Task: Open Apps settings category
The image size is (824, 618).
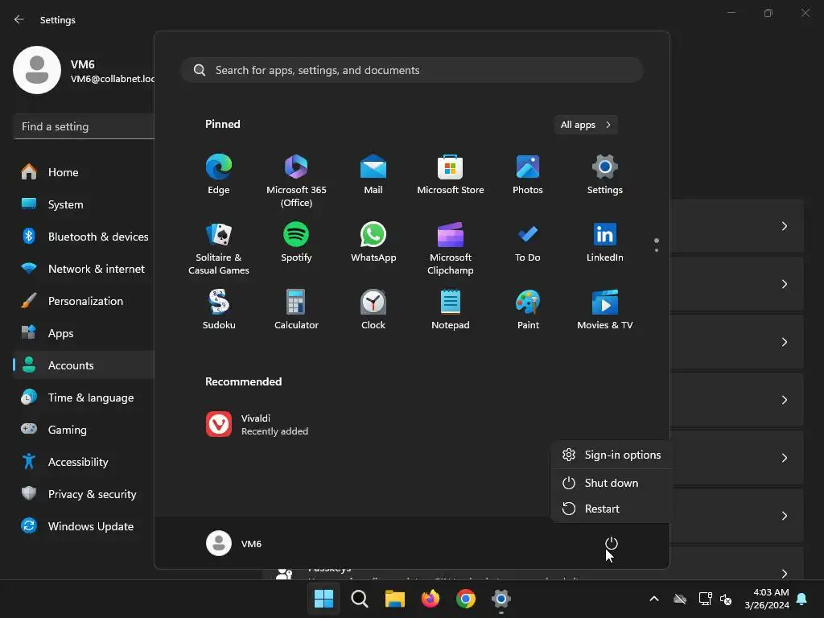Action: click(x=84, y=333)
